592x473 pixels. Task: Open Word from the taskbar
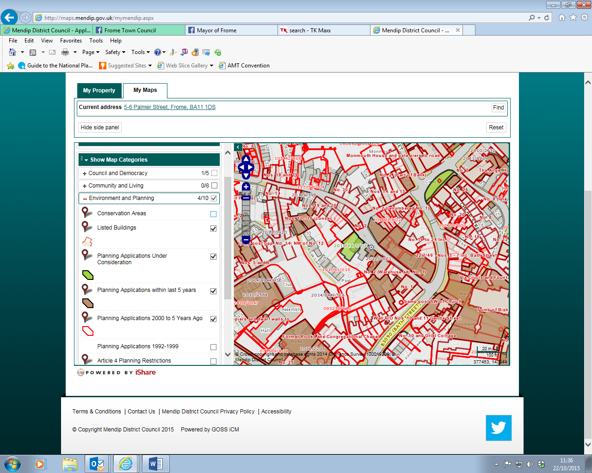155,464
